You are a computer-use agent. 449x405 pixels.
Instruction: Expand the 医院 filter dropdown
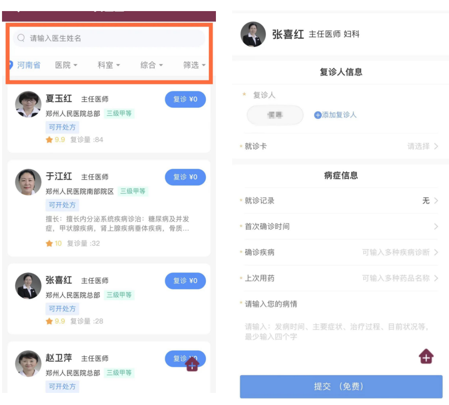point(66,65)
